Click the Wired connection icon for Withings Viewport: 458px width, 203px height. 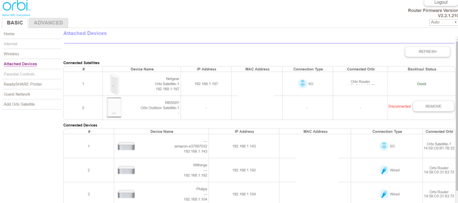[383, 170]
